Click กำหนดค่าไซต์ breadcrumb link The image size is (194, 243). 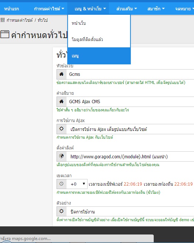click(20, 20)
